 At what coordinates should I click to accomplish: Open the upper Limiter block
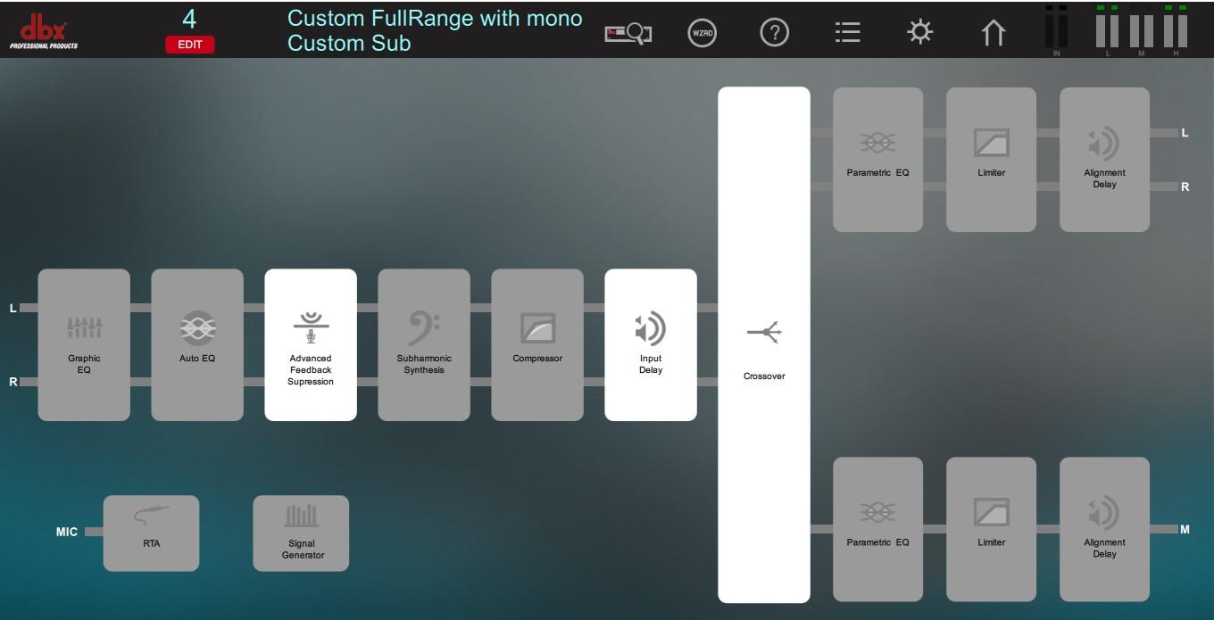pos(991,159)
